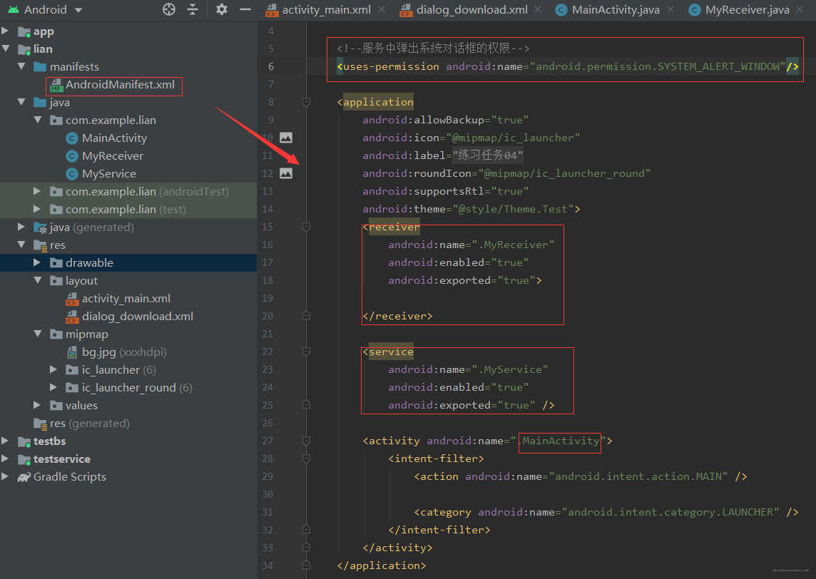Screen dimensions: 816x579
Task: Close the activity_main.xml tab
Action: [x=382, y=10]
